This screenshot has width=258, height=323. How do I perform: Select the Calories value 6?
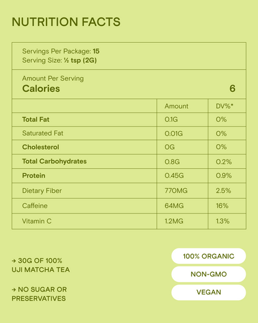click(233, 88)
